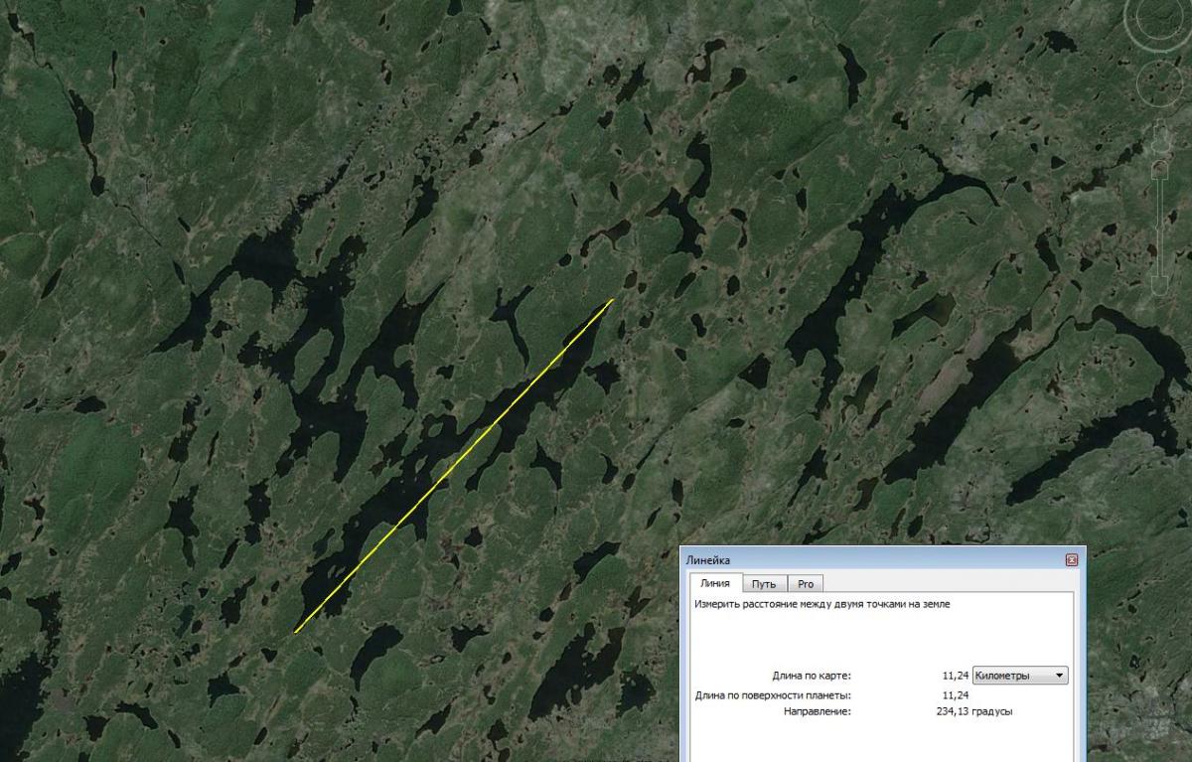Click the Измерить расстояние description text
The image size is (1192, 762).
(821, 604)
